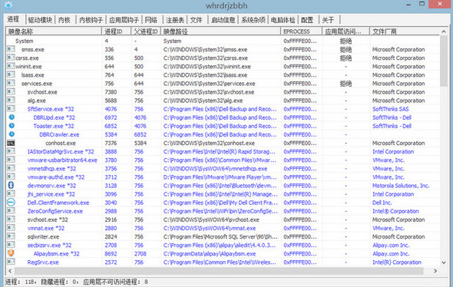Open the 内核钩子 tab
Screen dimensions: 453x287
coord(91,20)
